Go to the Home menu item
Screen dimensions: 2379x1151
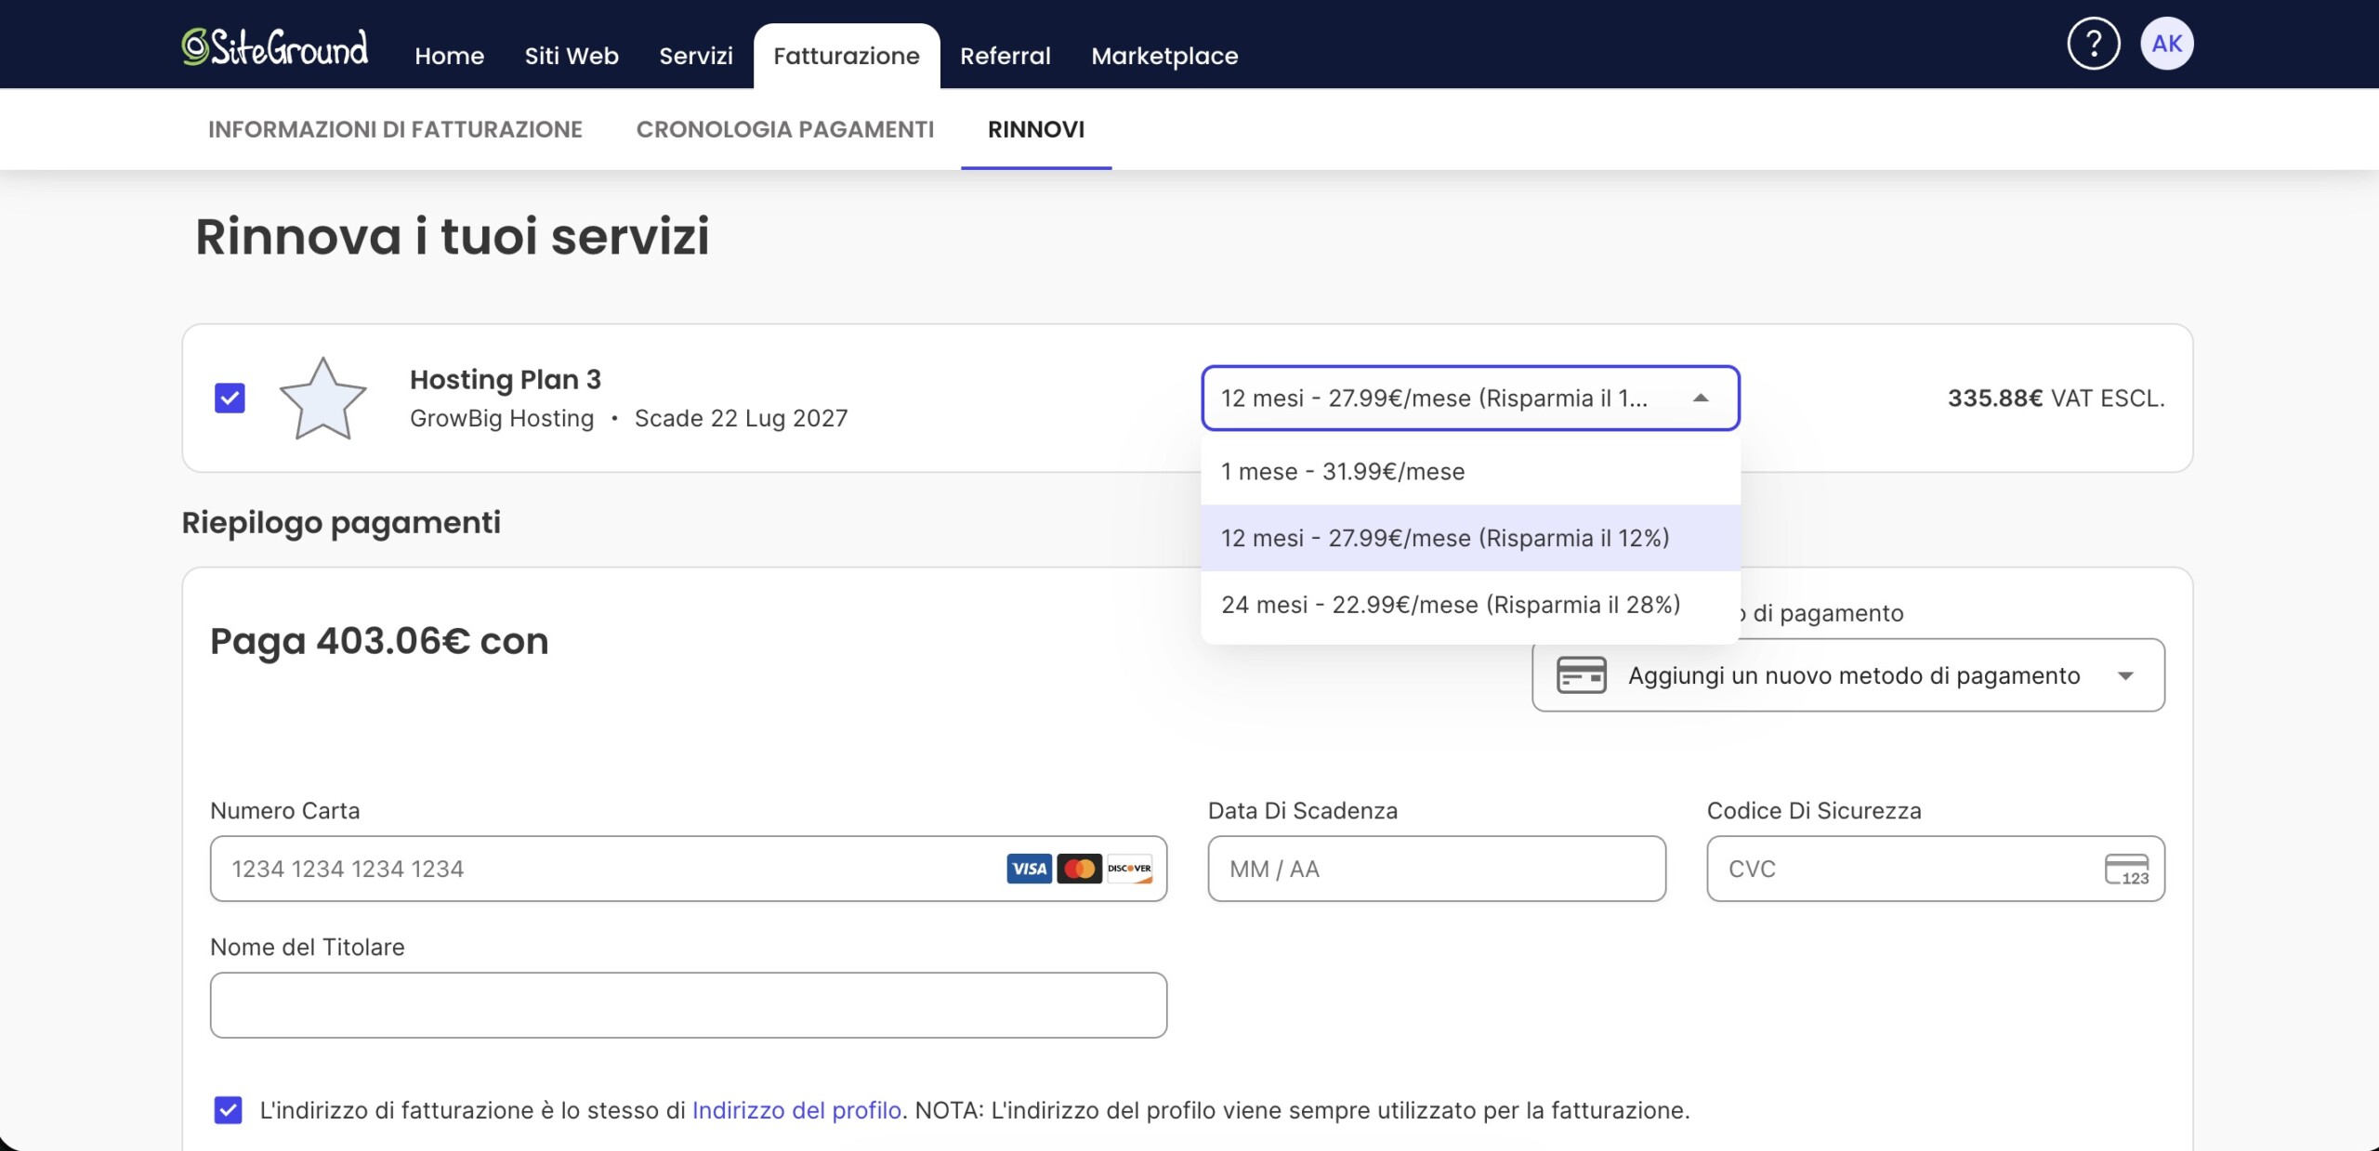pyautogui.click(x=449, y=56)
